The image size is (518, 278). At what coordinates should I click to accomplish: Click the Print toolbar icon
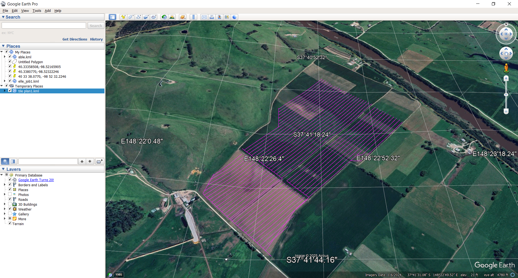coord(212,17)
